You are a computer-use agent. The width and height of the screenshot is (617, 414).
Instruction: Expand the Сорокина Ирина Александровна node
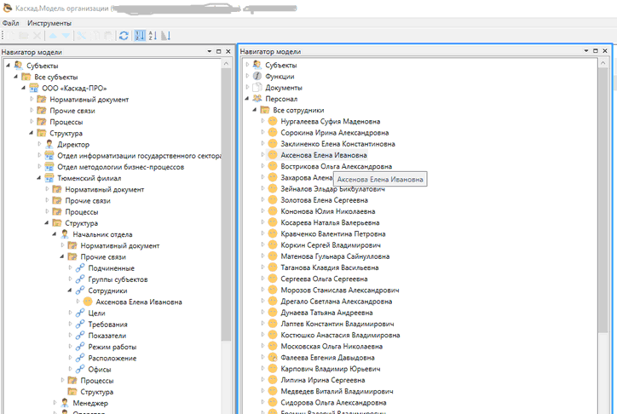point(262,132)
